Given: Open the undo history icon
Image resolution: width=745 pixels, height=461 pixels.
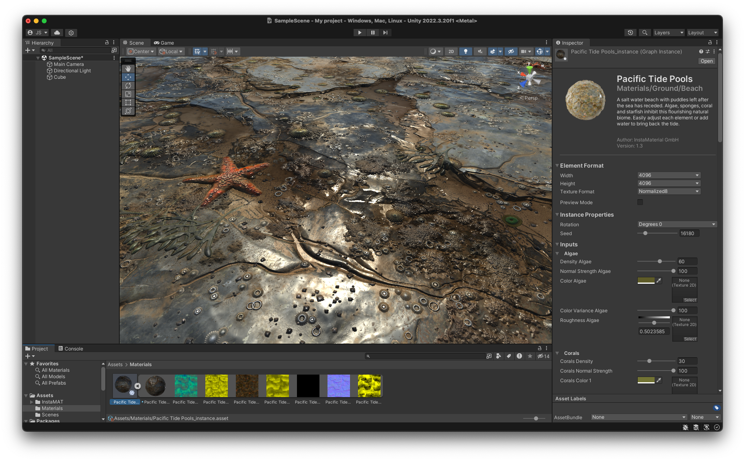Looking at the screenshot, I should click(630, 33).
